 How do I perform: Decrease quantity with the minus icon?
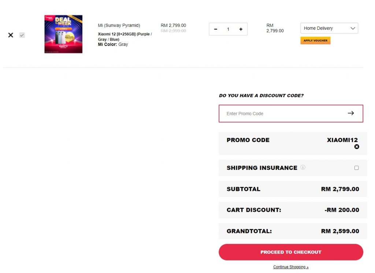pos(215,29)
